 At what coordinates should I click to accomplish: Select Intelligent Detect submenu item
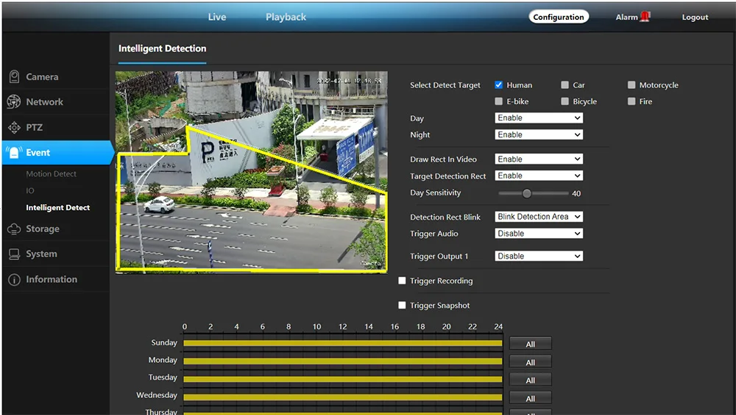click(57, 207)
